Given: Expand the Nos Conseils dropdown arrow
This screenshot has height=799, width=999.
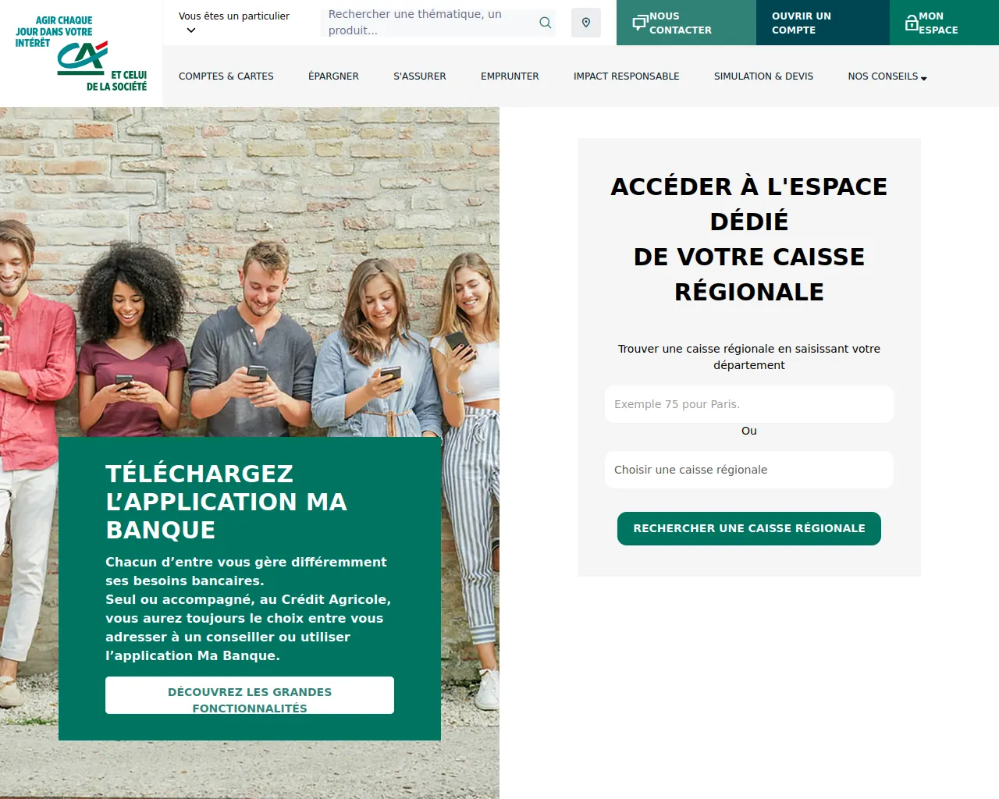Looking at the screenshot, I should [924, 78].
